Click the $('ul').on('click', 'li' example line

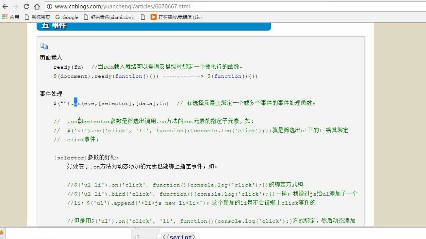[x=201, y=130]
